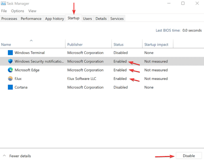This screenshot has width=204, height=162.
Task: Click the Windows Terminal app icon
Action: 10,53
